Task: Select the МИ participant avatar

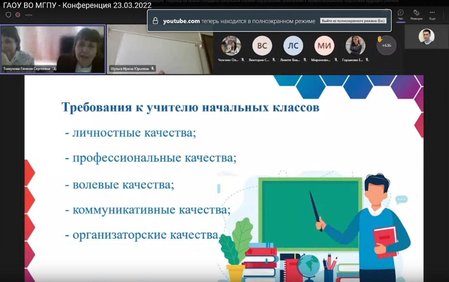Action: click(324, 46)
